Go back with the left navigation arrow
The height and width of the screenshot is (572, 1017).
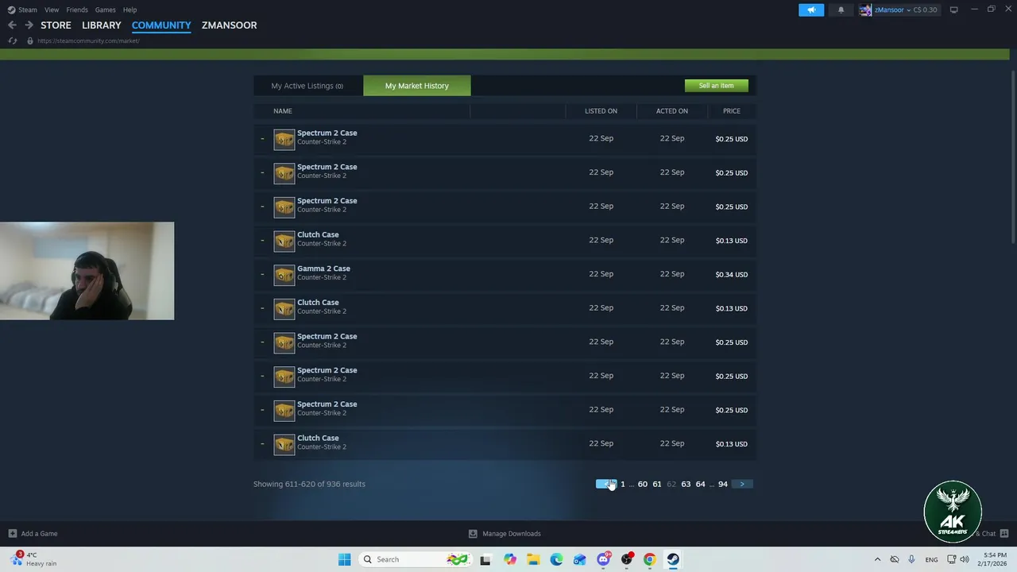click(x=12, y=25)
